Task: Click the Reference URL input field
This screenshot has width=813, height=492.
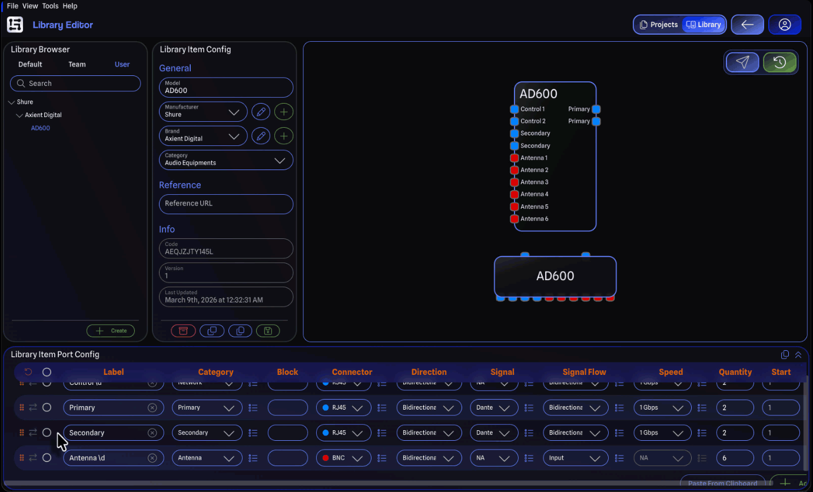Action: point(226,204)
